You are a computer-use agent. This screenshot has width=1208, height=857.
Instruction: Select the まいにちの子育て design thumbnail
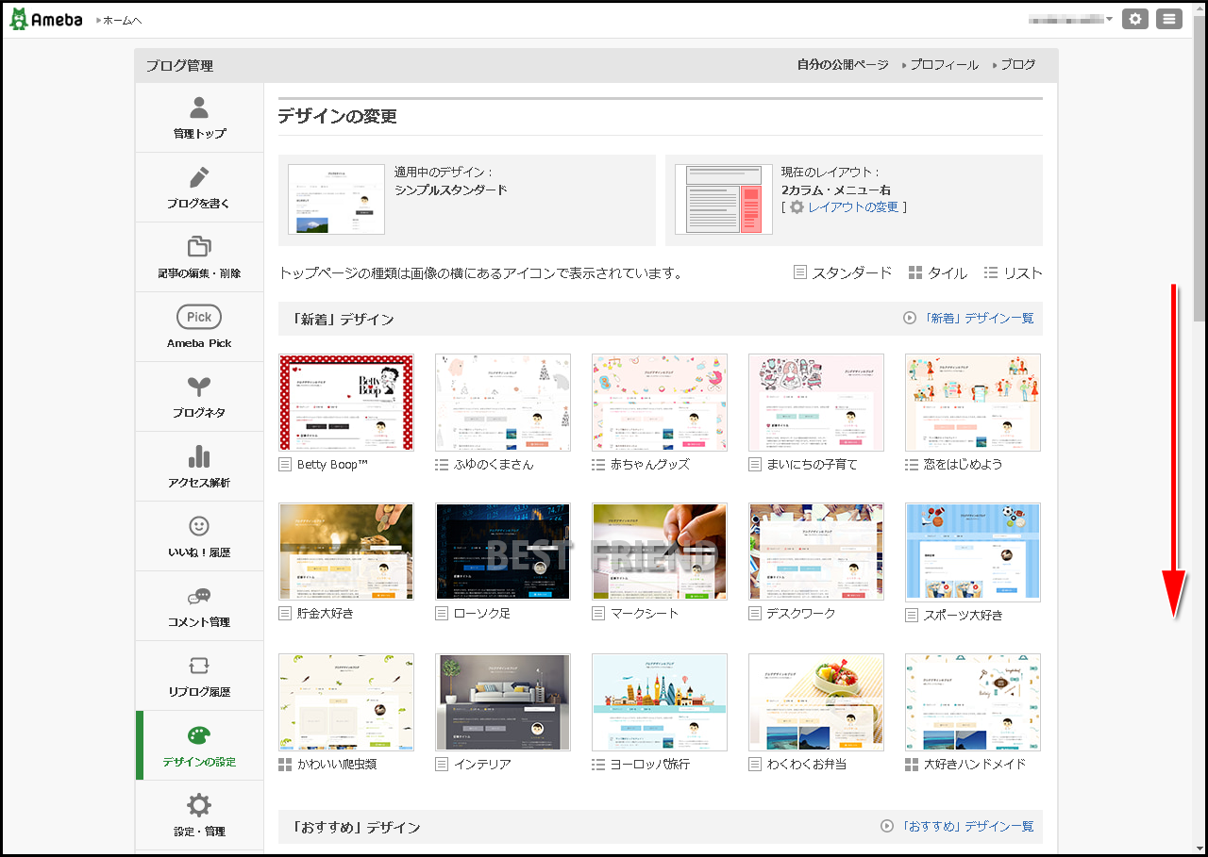816,403
